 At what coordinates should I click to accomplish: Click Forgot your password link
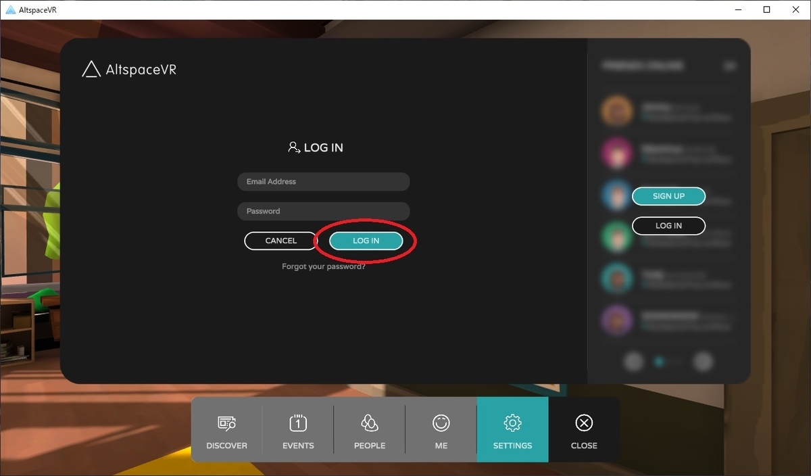click(x=324, y=266)
